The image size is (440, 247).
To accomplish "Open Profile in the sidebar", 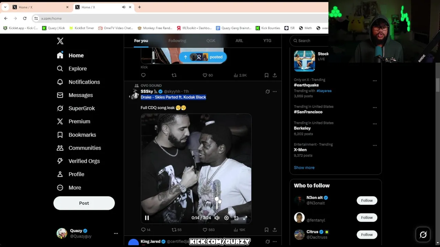I will tap(70, 174).
